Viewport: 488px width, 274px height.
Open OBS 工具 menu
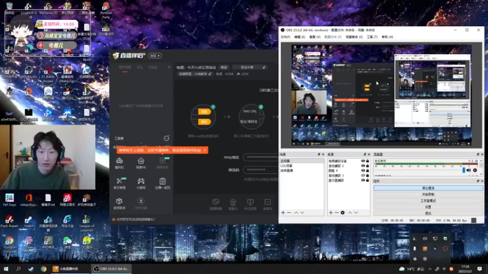point(372,37)
